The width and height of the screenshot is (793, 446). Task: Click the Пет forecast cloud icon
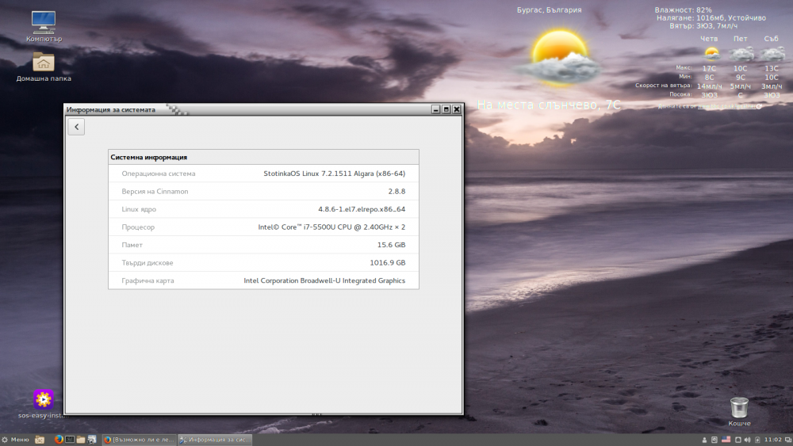[741, 54]
